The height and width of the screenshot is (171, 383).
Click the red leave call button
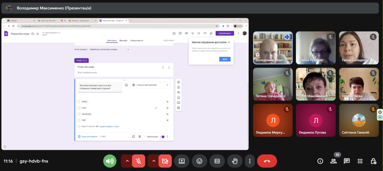coord(267,161)
